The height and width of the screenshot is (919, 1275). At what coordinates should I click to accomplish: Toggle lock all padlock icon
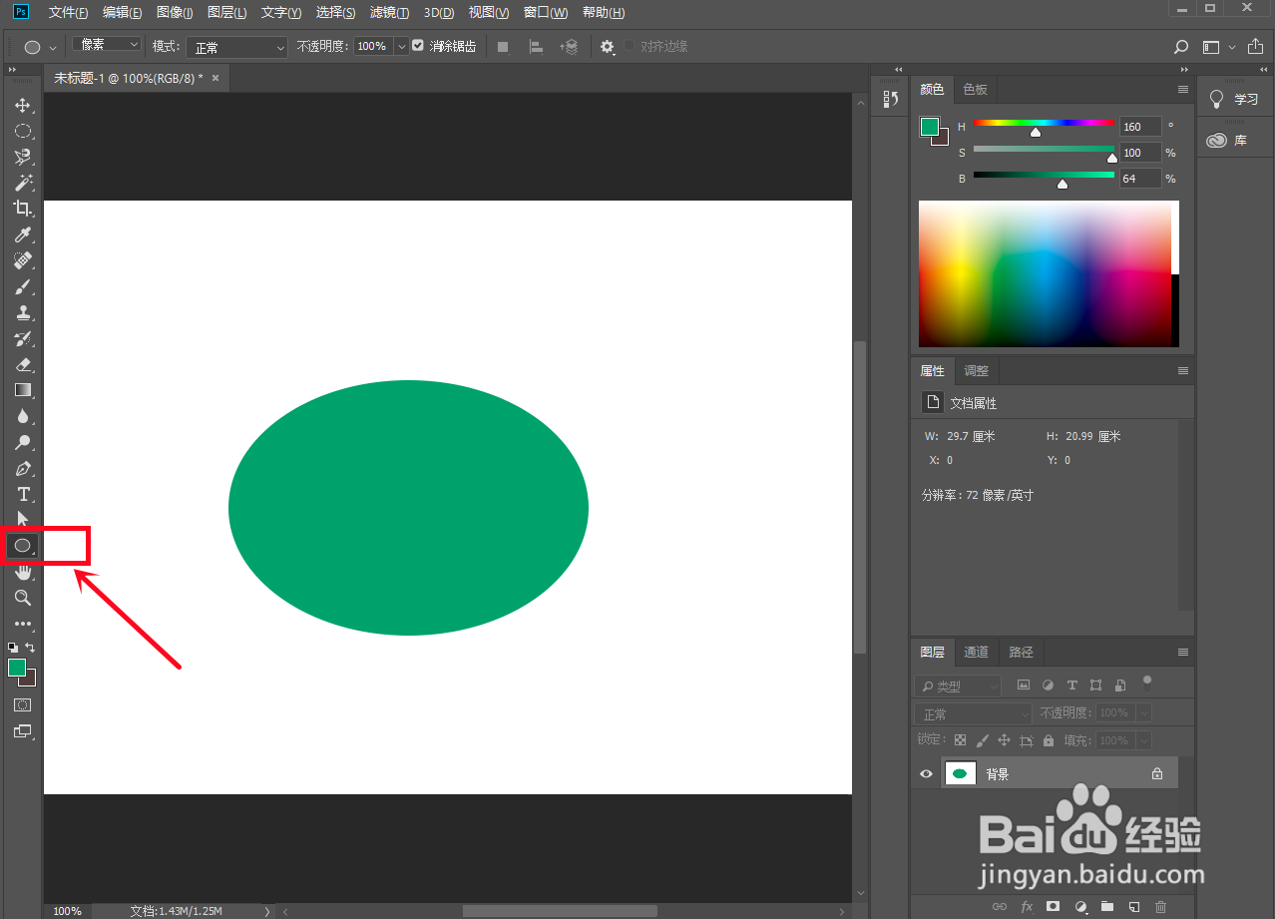point(1049,740)
